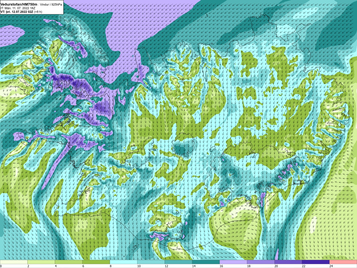Click the legend scale label '20'

click(x=276, y=266)
